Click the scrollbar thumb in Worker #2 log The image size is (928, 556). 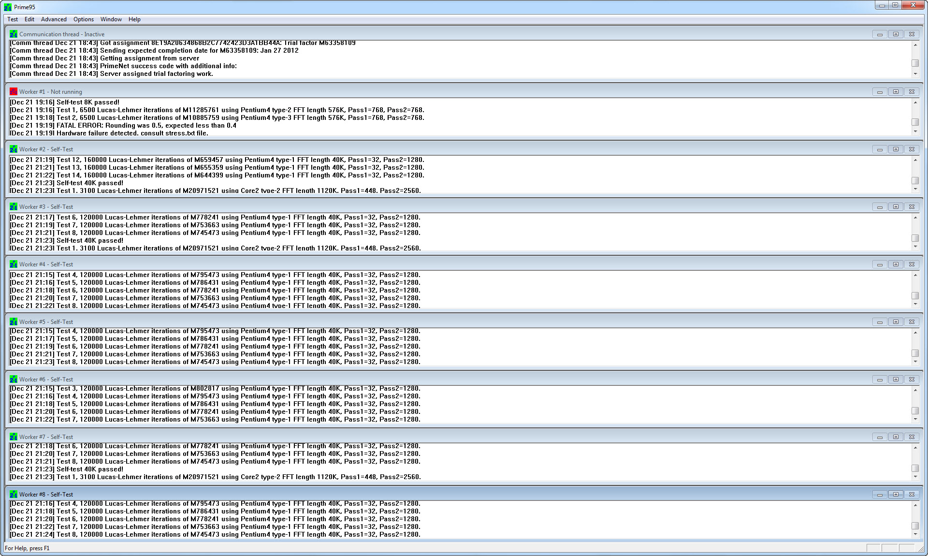pyautogui.click(x=915, y=181)
